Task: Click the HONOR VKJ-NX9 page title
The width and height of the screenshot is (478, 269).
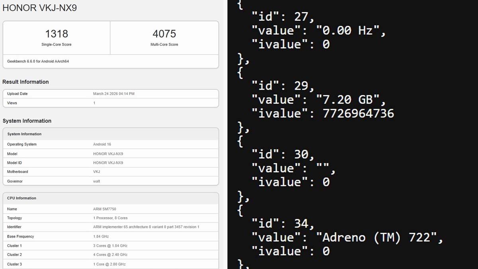Action: 40,8
